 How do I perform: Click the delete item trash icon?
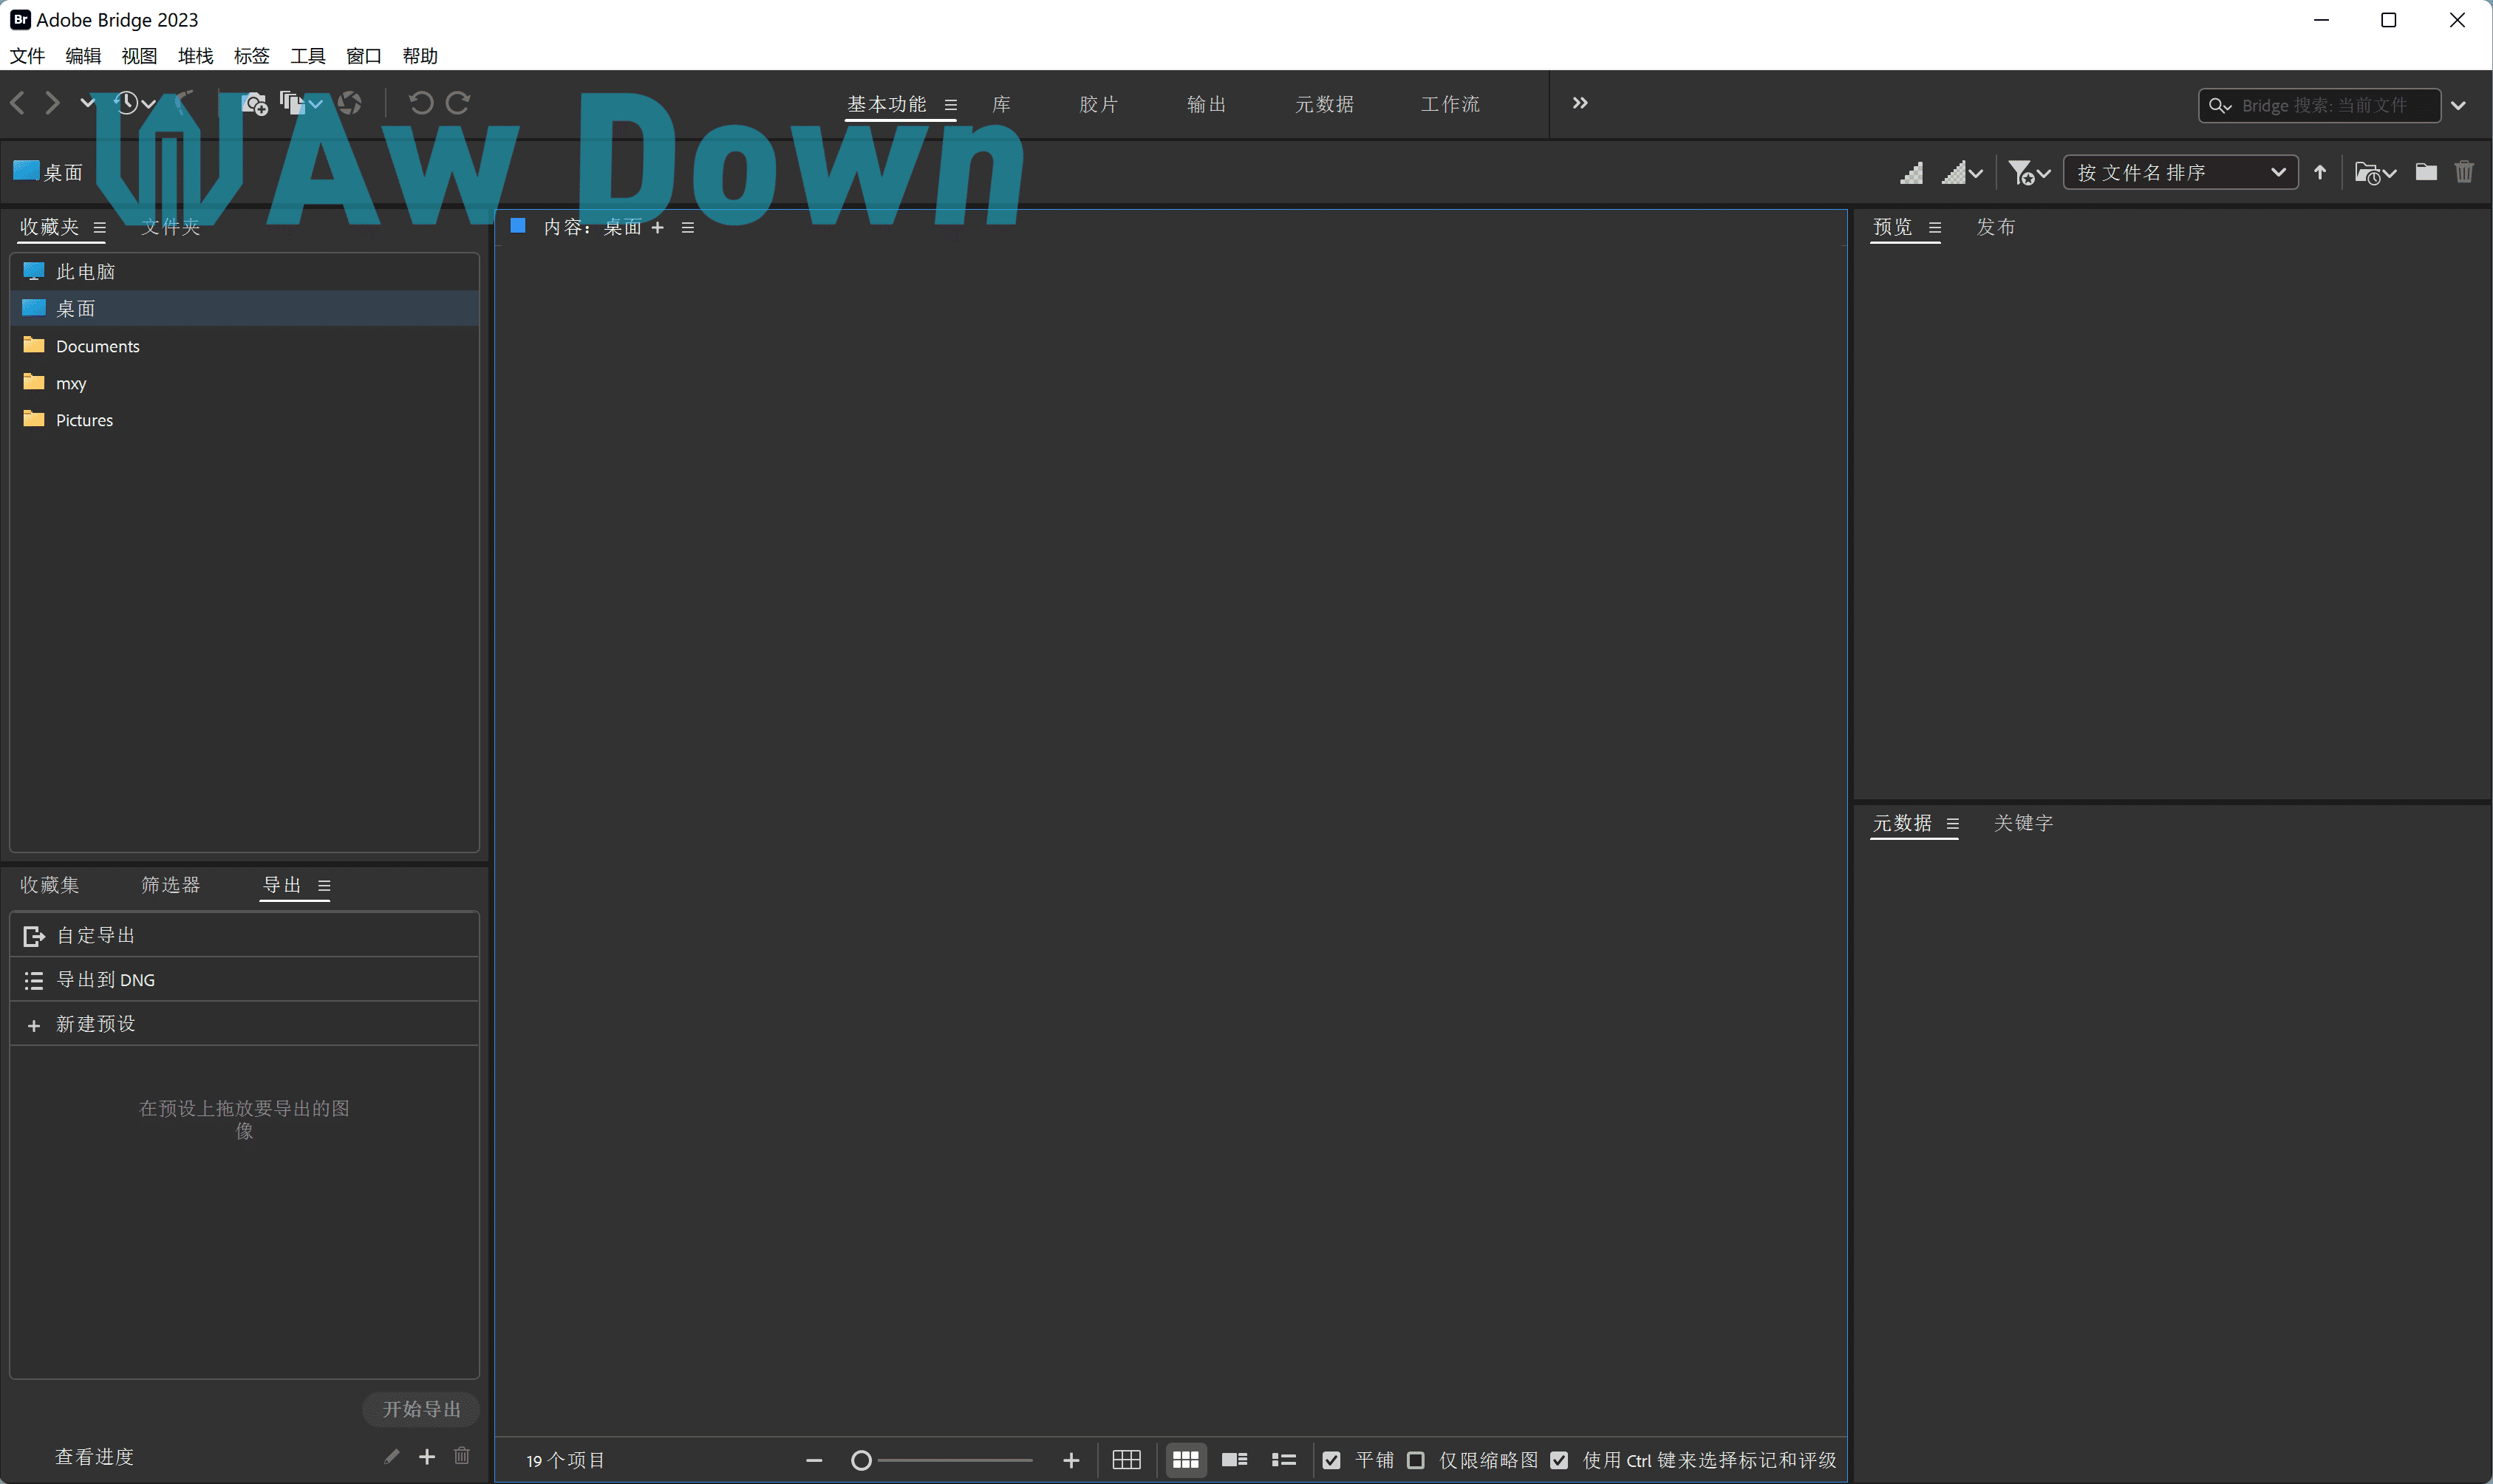tap(2464, 172)
